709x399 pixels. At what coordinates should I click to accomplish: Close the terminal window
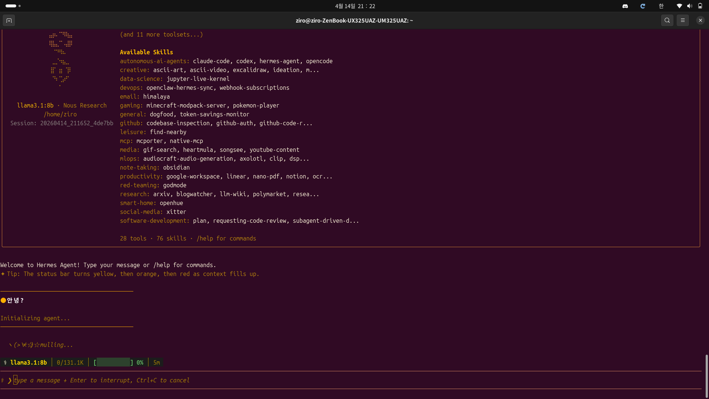click(700, 20)
